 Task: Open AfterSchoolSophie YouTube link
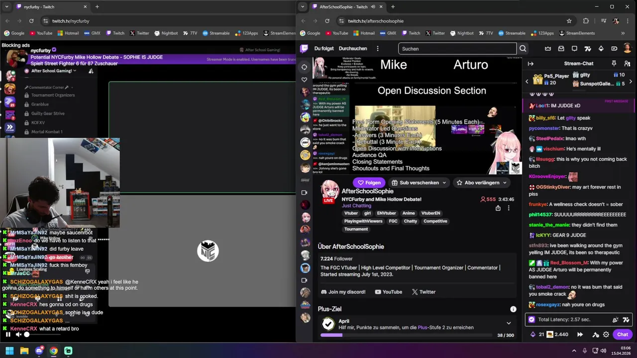tap(388, 292)
